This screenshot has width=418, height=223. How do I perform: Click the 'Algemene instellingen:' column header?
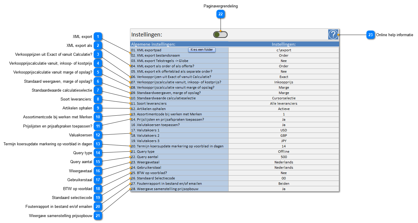point(153,44)
